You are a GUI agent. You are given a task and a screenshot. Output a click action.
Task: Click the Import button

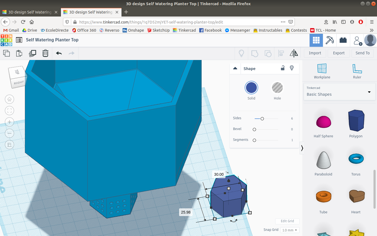tap(315, 53)
